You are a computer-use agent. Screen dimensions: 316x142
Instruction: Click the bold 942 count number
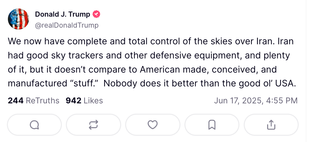coord(73,101)
